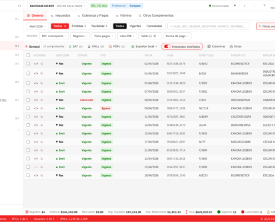275x222 pixels.
Task: Toggle the Impuestos detallados switch
Action: (167, 47)
